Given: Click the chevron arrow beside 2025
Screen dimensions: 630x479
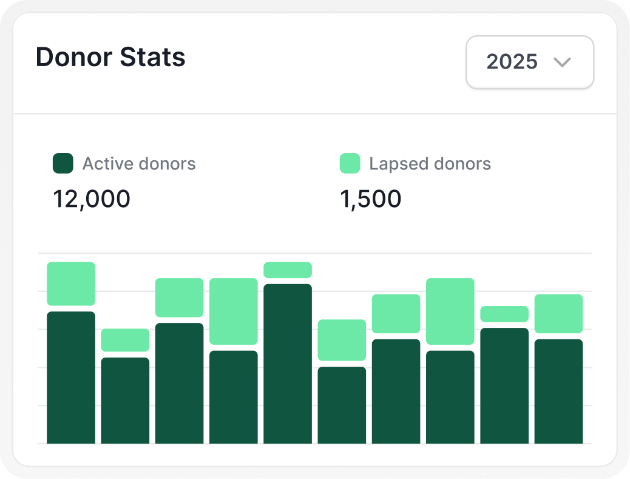Looking at the screenshot, I should pos(562,63).
